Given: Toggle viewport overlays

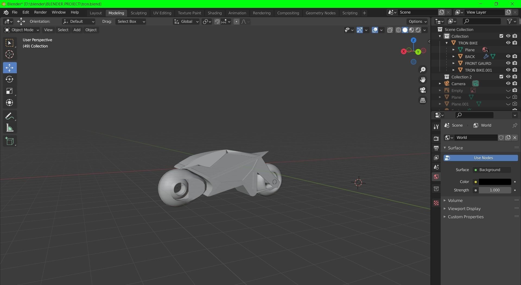Looking at the screenshot, I should (375, 30).
